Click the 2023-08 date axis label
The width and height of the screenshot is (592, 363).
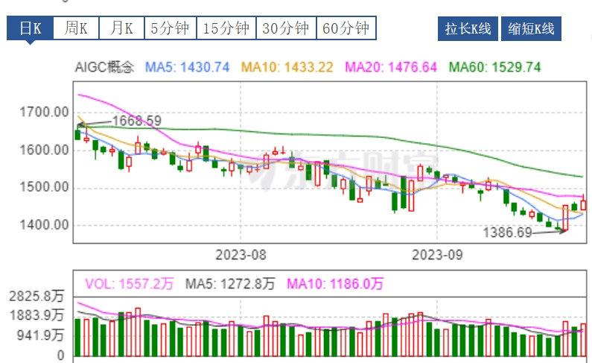(241, 254)
